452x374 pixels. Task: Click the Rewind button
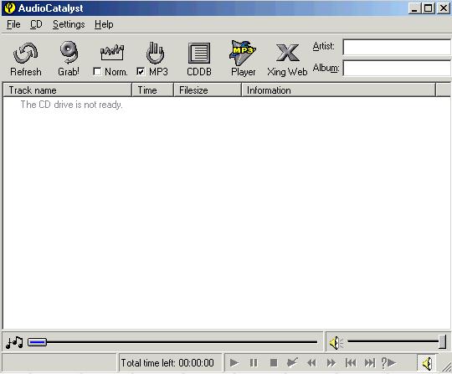click(x=312, y=363)
